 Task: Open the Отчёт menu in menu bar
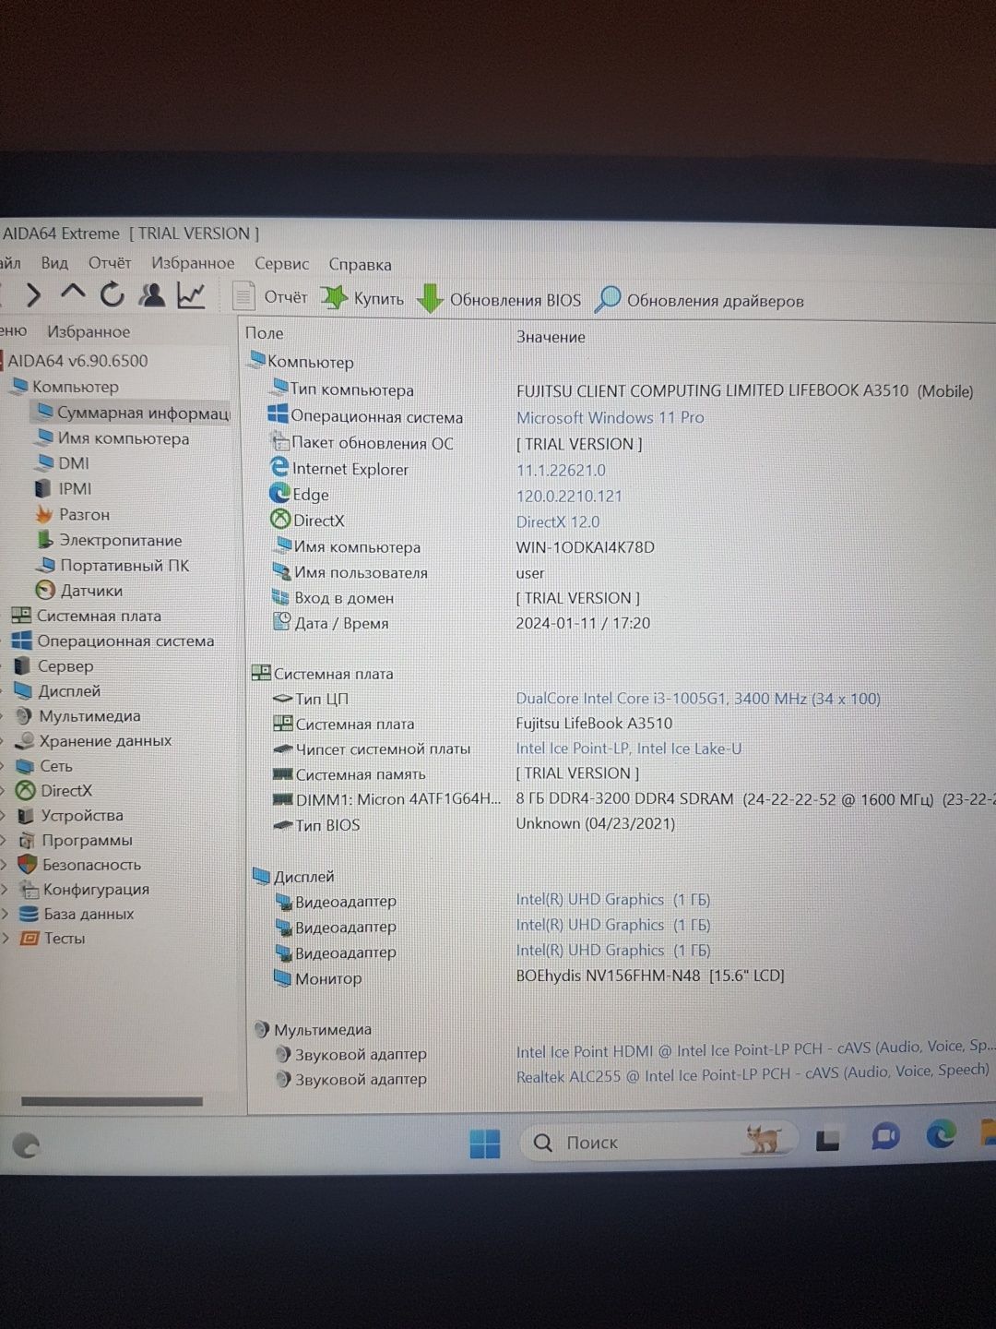pyautogui.click(x=110, y=263)
